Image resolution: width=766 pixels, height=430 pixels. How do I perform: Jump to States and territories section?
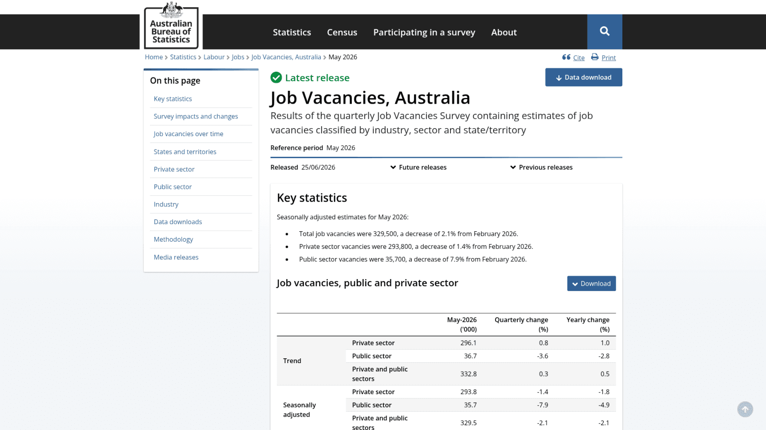(x=185, y=151)
